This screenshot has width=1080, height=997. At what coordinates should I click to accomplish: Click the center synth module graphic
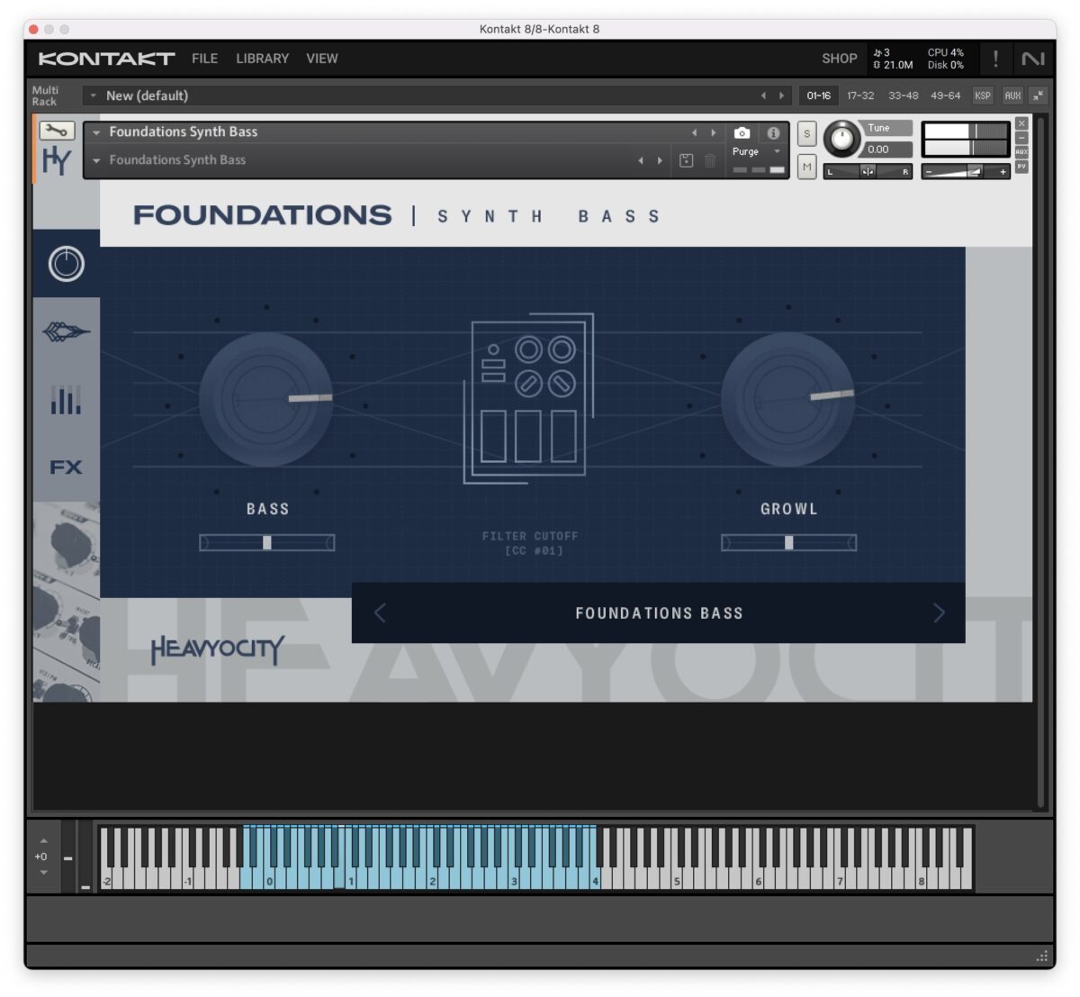point(529,399)
